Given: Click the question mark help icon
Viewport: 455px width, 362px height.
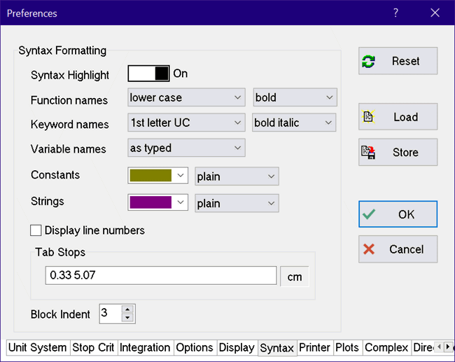Looking at the screenshot, I should pyautogui.click(x=395, y=13).
